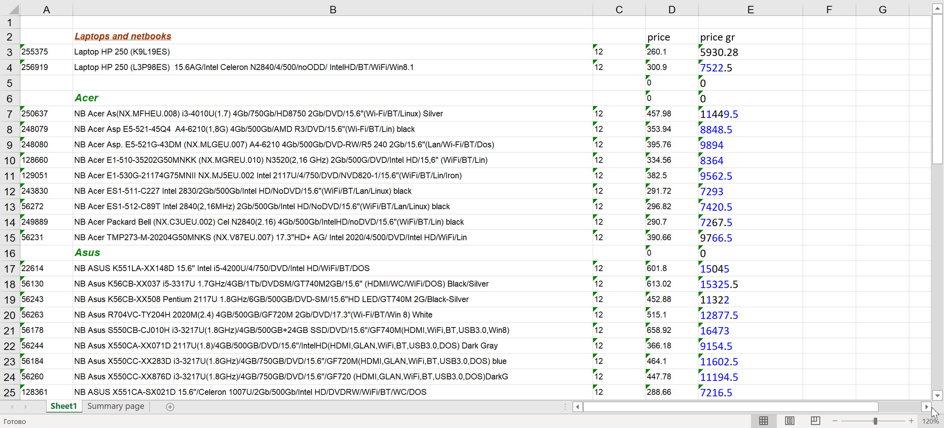The image size is (944, 428).
Task: Click the zoom out minus icon
Action: click(x=835, y=421)
